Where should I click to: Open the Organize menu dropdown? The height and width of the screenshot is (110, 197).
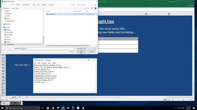coord(6,8)
